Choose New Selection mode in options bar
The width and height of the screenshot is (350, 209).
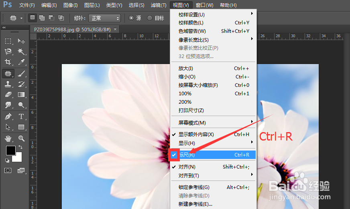pos(33,18)
